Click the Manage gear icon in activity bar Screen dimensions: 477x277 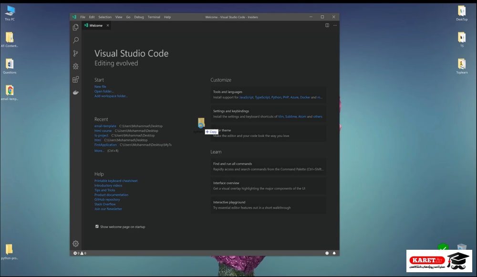76,244
